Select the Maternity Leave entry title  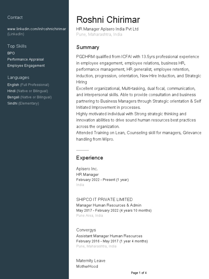pos(91,261)
